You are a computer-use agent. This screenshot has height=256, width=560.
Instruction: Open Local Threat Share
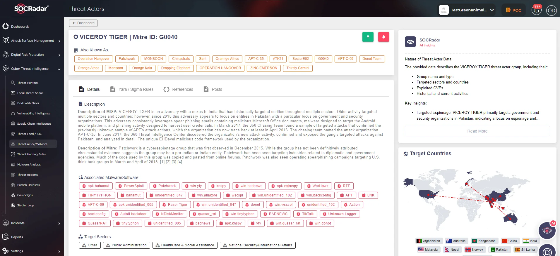pos(30,93)
